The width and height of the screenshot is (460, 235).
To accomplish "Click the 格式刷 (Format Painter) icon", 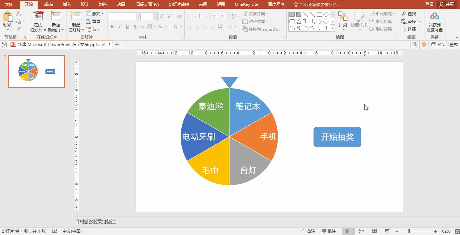I will [19, 28].
